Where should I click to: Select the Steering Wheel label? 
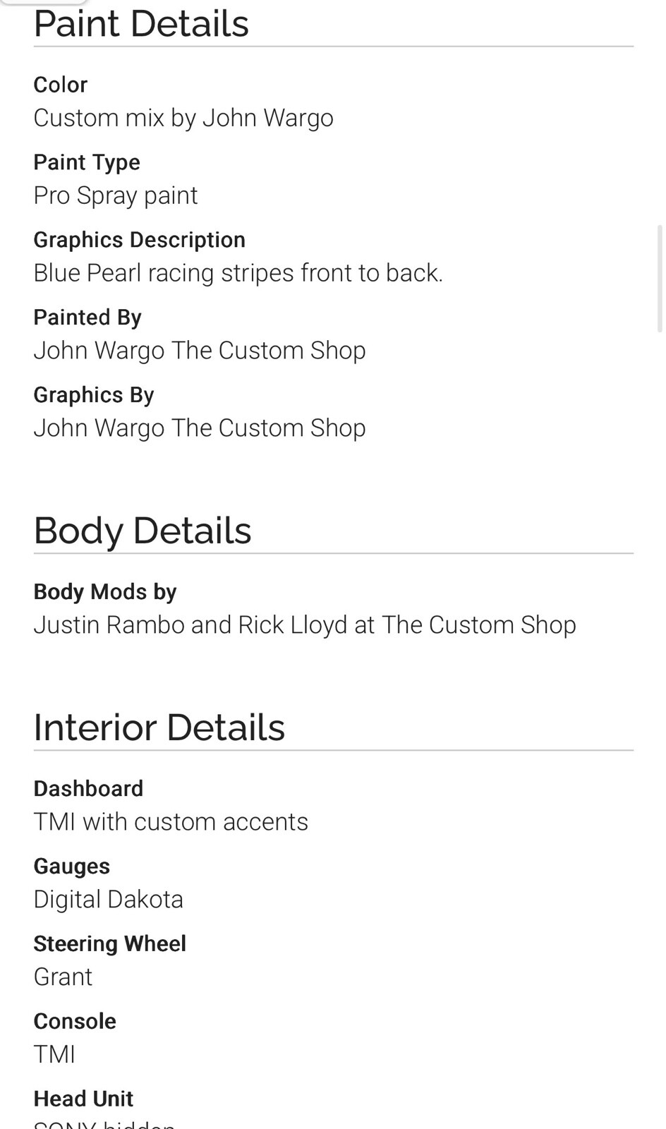click(110, 944)
